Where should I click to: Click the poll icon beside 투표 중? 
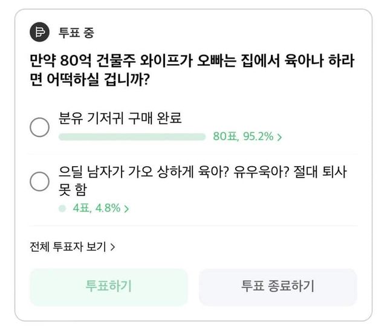coord(40,33)
